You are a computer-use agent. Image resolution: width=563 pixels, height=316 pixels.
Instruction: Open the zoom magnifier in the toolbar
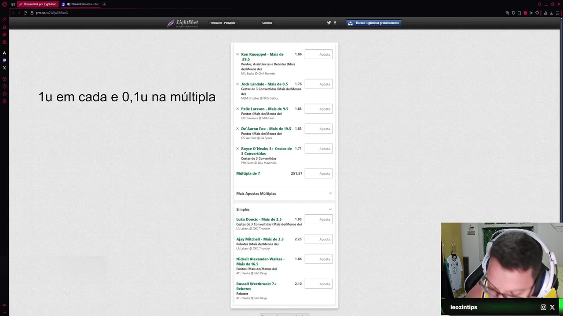[507, 13]
